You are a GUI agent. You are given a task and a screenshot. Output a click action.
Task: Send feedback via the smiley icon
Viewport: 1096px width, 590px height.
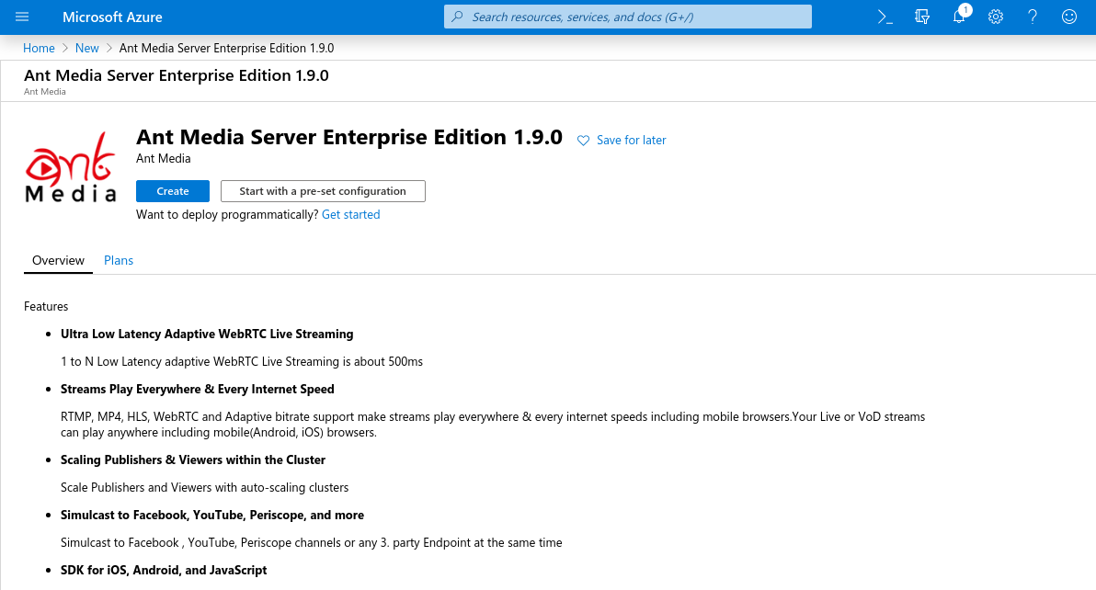(x=1068, y=17)
